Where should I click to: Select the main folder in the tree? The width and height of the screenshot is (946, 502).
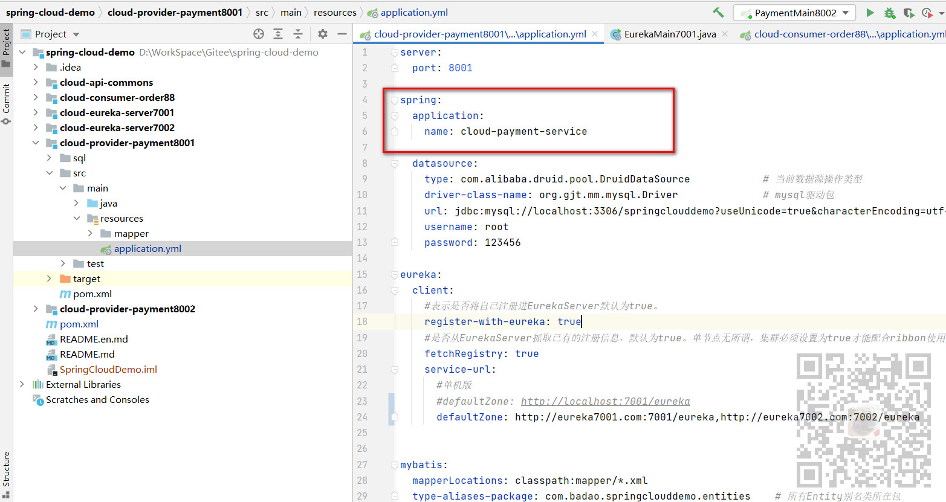tap(97, 188)
